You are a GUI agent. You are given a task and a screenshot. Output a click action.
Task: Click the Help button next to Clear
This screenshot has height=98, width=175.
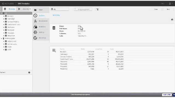[x=168, y=9]
